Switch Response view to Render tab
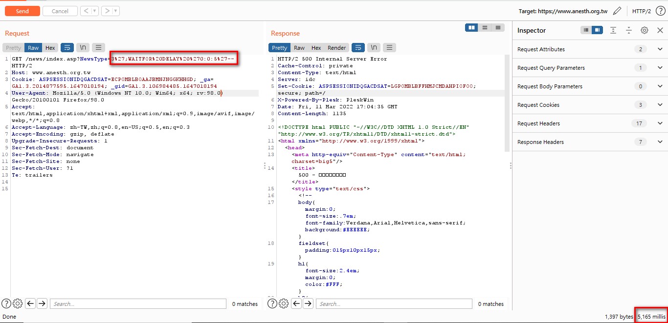 click(x=337, y=48)
